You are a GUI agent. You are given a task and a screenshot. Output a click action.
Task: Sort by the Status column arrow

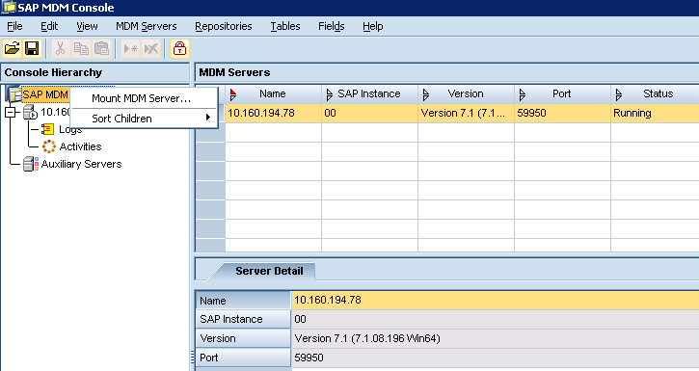[x=619, y=94]
